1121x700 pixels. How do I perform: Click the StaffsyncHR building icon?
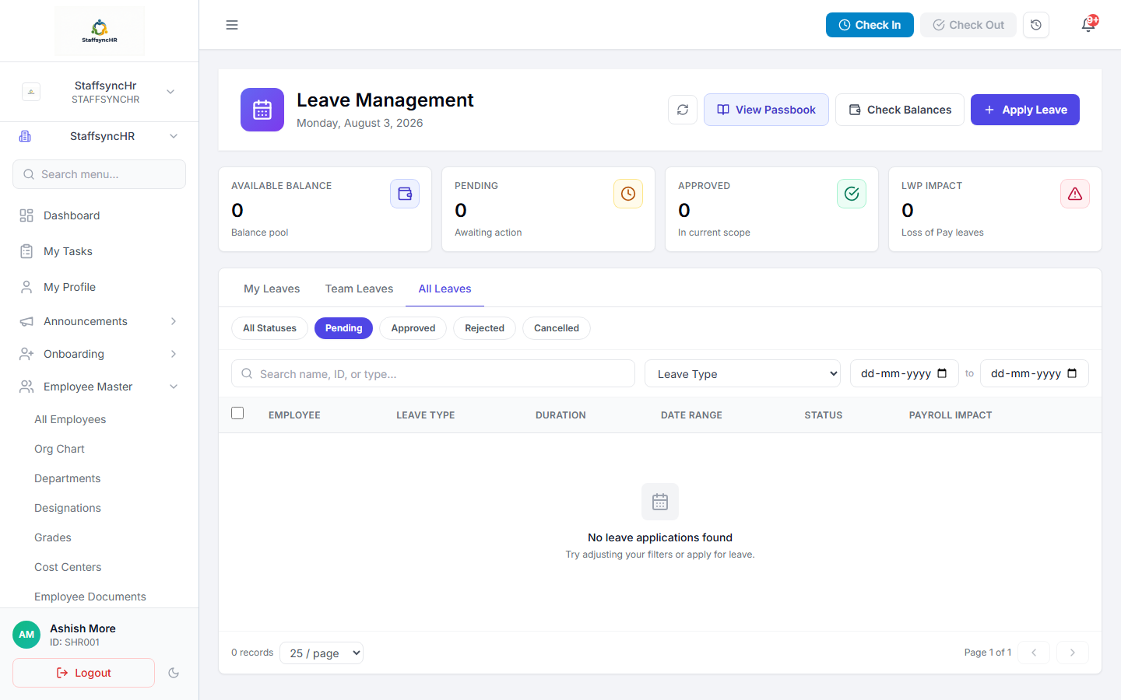(x=25, y=136)
